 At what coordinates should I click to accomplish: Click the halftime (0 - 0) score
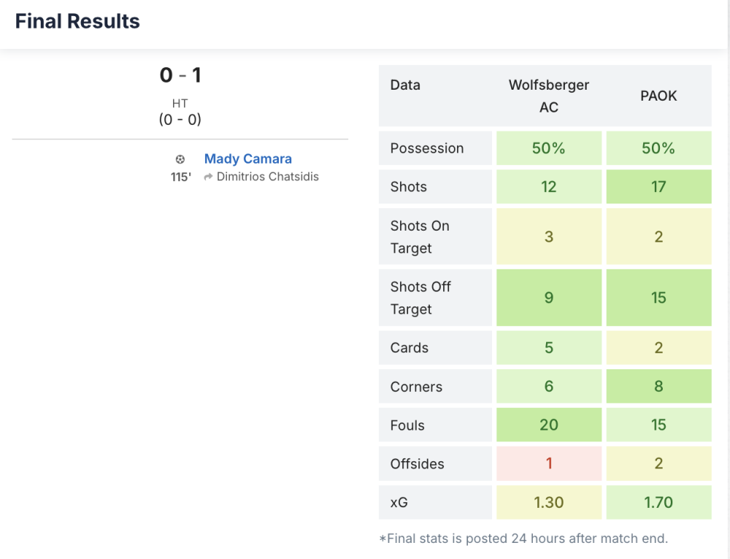[180, 120]
